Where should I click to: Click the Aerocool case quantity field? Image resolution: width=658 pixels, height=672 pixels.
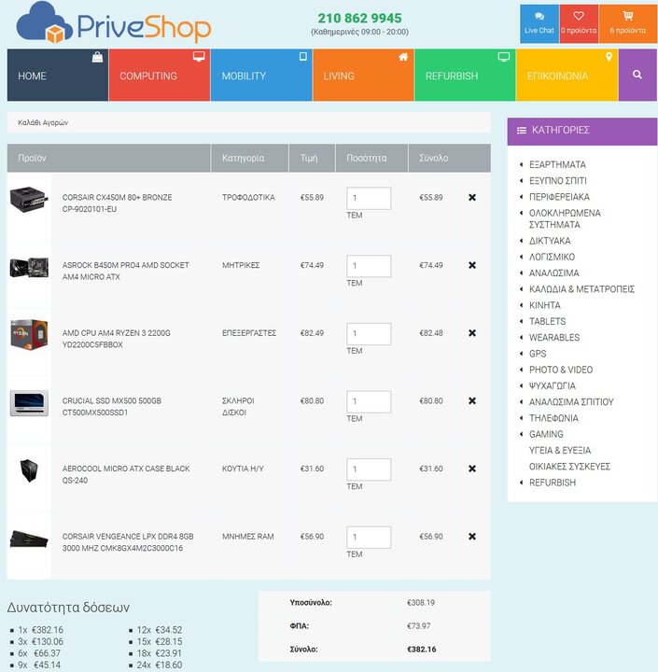[x=369, y=469]
